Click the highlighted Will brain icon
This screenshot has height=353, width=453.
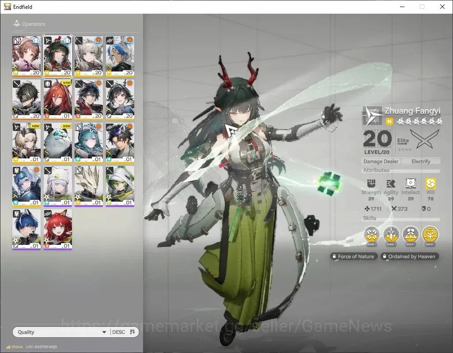click(430, 183)
